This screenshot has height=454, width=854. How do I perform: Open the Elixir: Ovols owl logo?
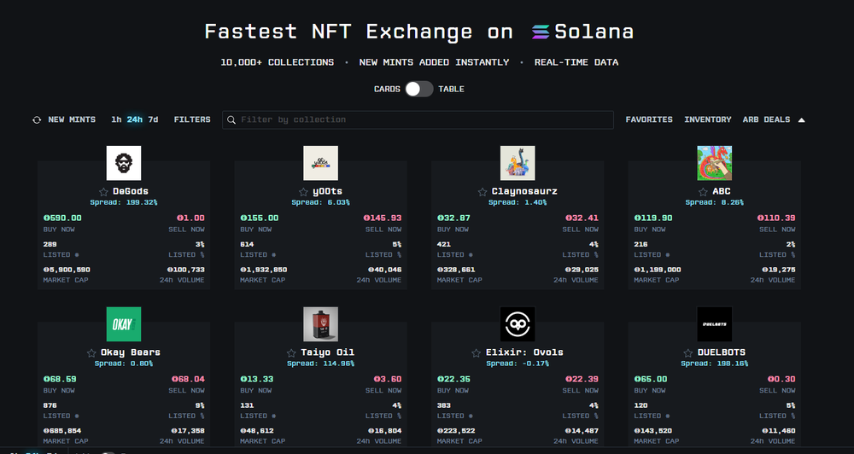coord(518,324)
